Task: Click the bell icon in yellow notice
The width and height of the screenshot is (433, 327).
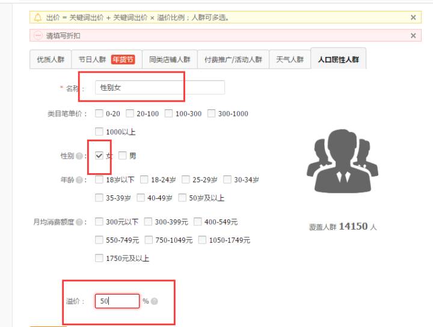Action: pos(38,17)
